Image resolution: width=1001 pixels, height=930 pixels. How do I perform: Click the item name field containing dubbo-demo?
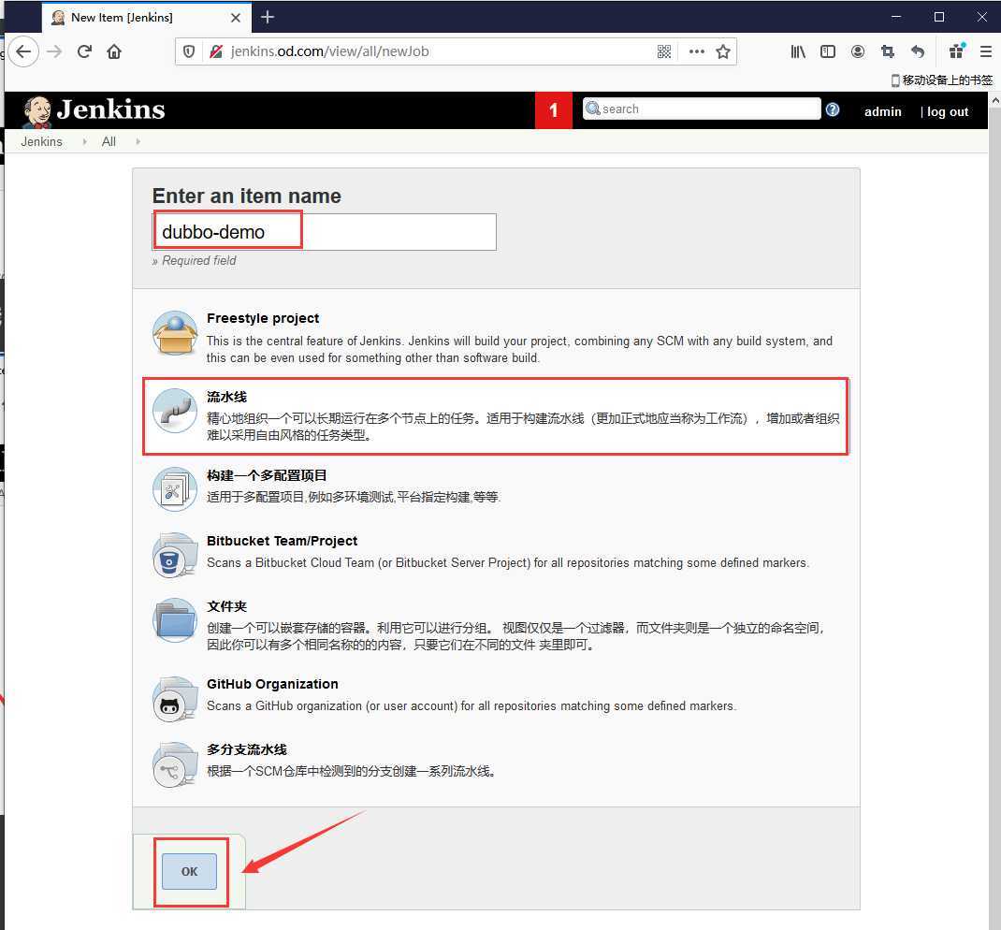[x=325, y=232]
